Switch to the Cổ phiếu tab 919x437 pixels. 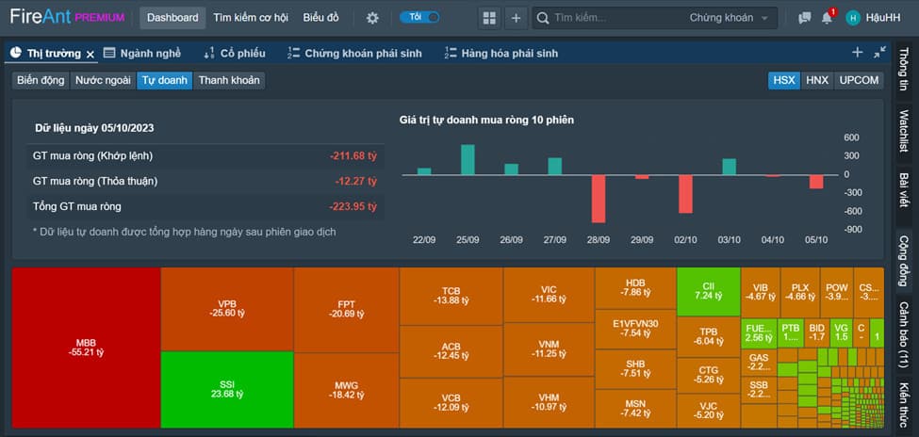(x=234, y=54)
